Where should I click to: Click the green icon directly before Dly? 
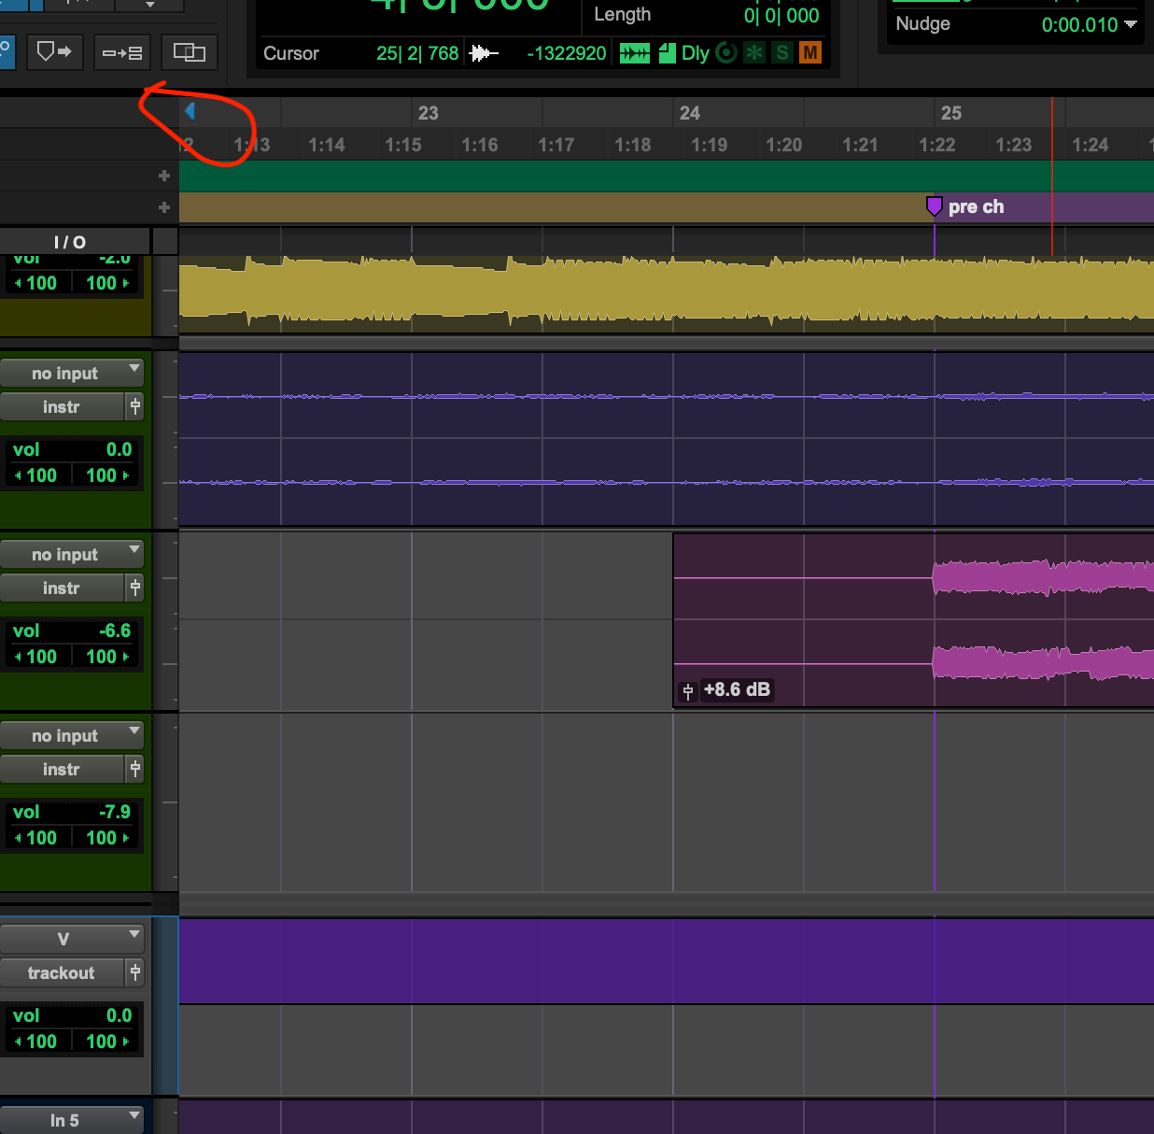(x=667, y=53)
